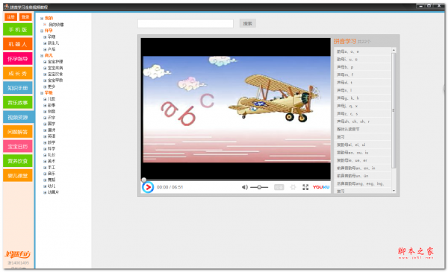Open the player settings gear
Viewport: 448px width, 272px height.
[x=293, y=187]
